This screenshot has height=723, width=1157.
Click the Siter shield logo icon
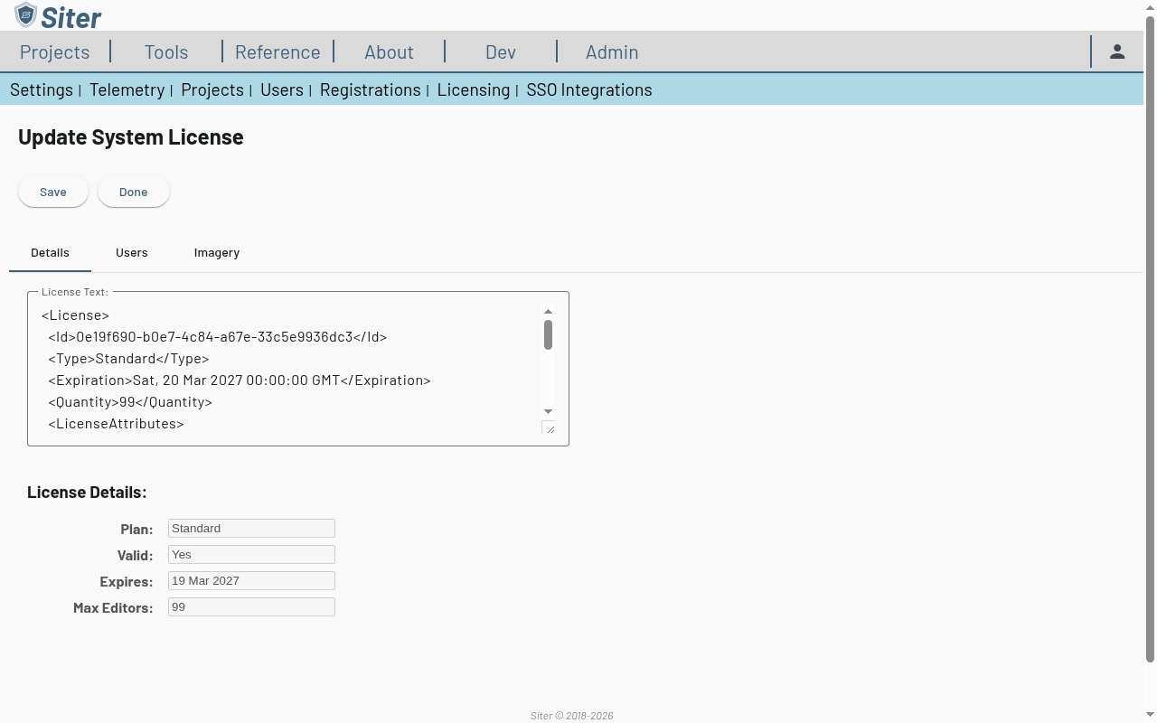[x=25, y=15]
